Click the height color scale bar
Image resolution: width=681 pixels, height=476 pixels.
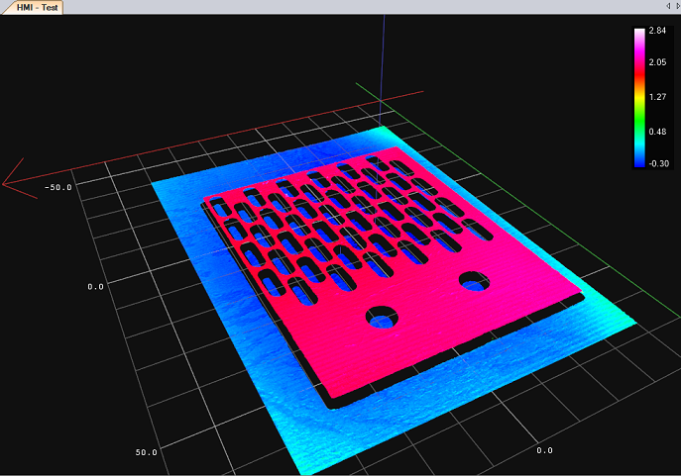639,97
